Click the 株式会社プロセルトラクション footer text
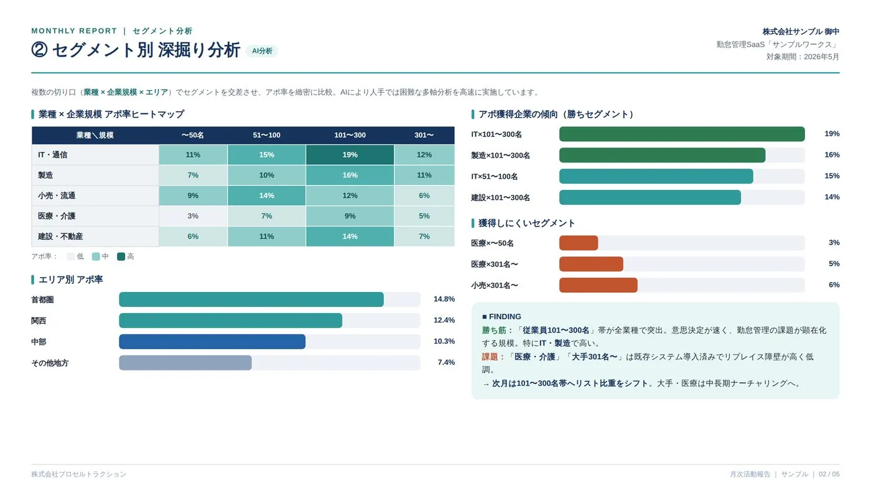This screenshot has height=490, width=871. click(x=79, y=474)
